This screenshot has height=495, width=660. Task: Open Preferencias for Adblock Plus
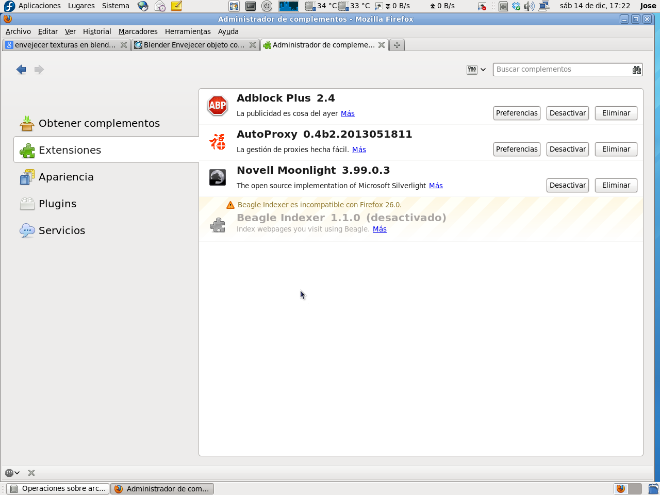pyautogui.click(x=517, y=113)
